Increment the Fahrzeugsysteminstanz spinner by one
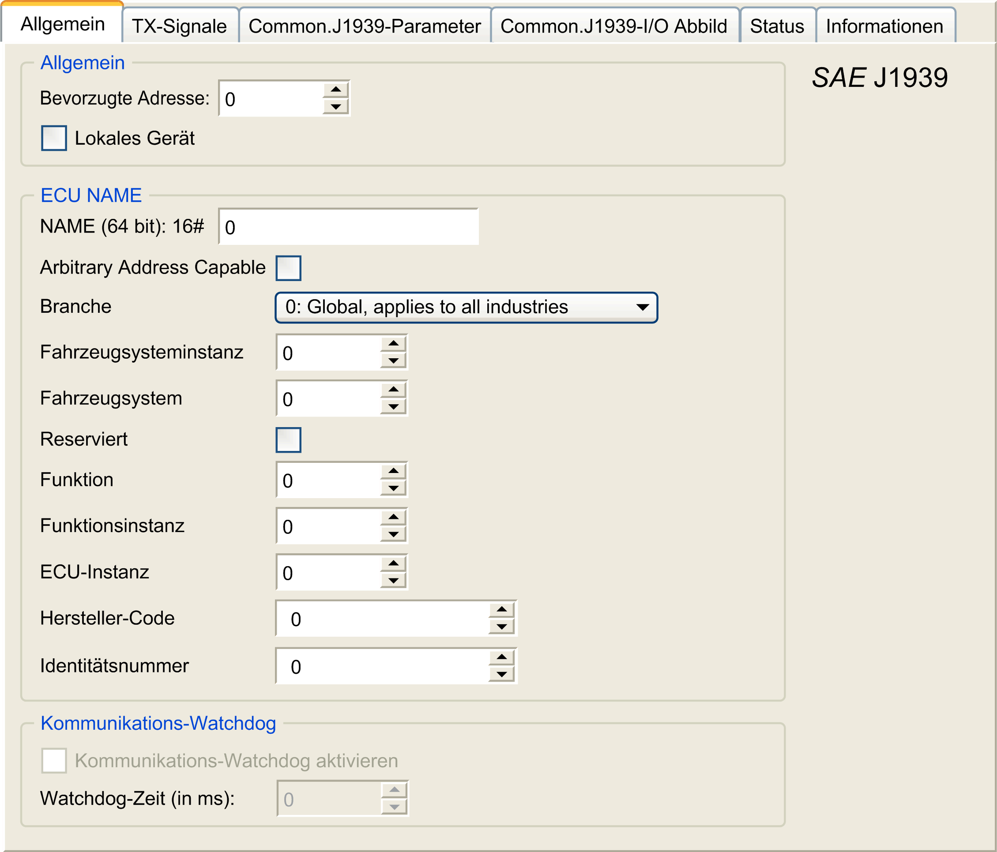The height and width of the screenshot is (852, 997). coord(393,344)
